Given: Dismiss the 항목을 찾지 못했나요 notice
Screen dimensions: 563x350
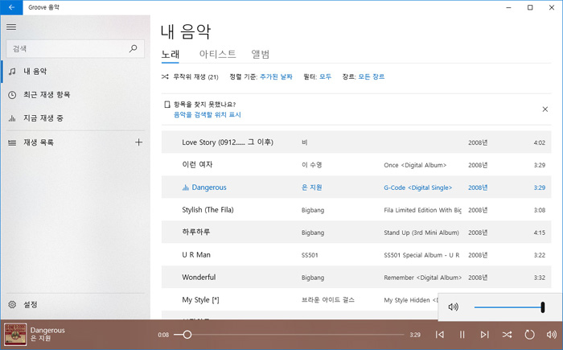Looking at the screenshot, I should pyautogui.click(x=545, y=109).
